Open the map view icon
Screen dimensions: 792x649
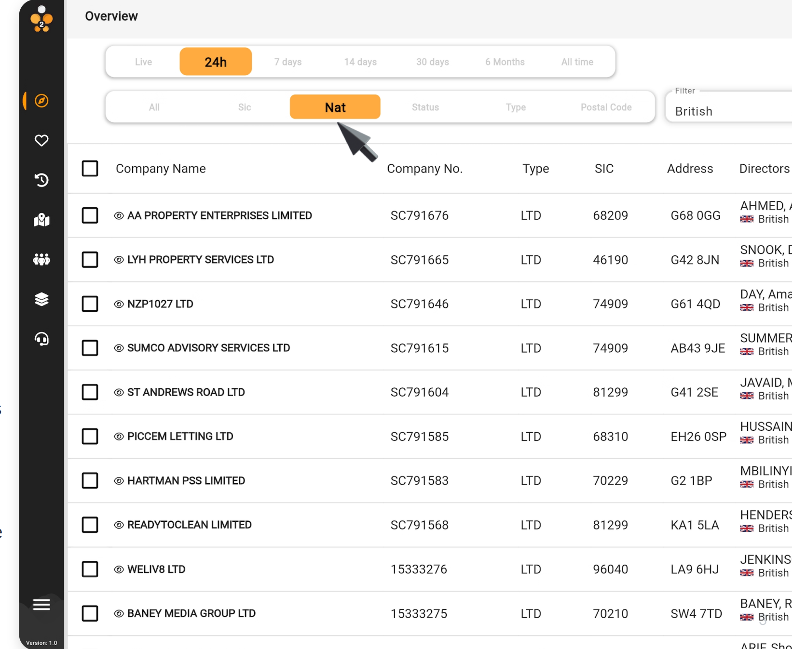[41, 220]
